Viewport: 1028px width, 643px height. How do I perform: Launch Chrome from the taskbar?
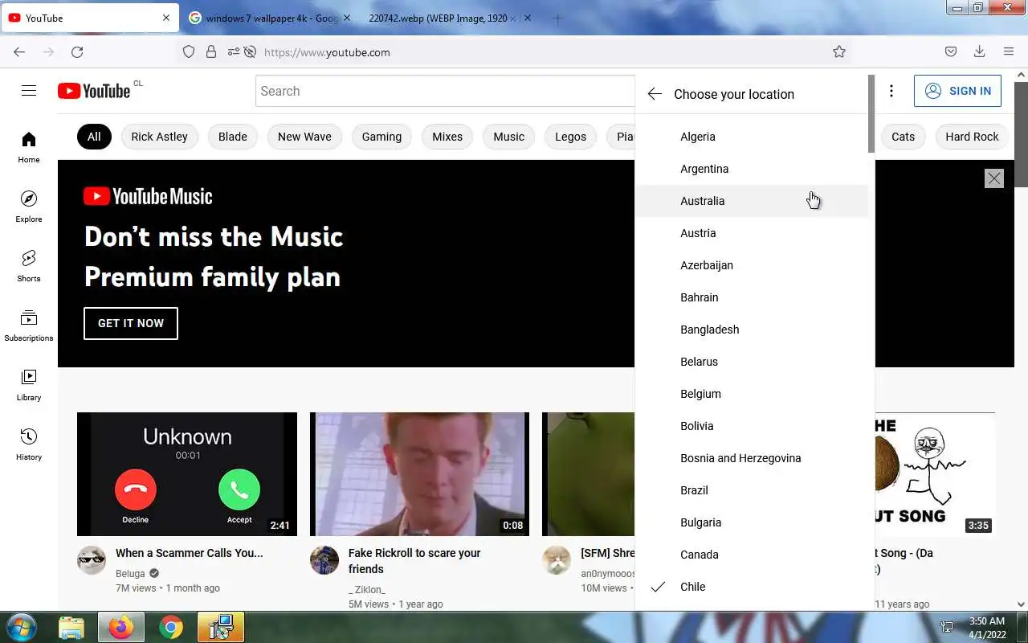tap(170, 627)
